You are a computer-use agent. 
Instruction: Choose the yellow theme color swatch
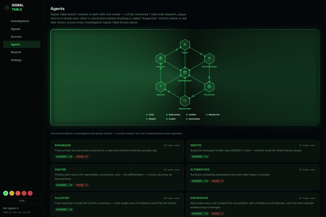12,193
